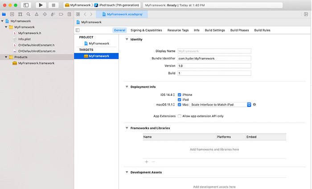Change the macOS 11.1 deployment version
312x189 pixels.
pos(165,104)
